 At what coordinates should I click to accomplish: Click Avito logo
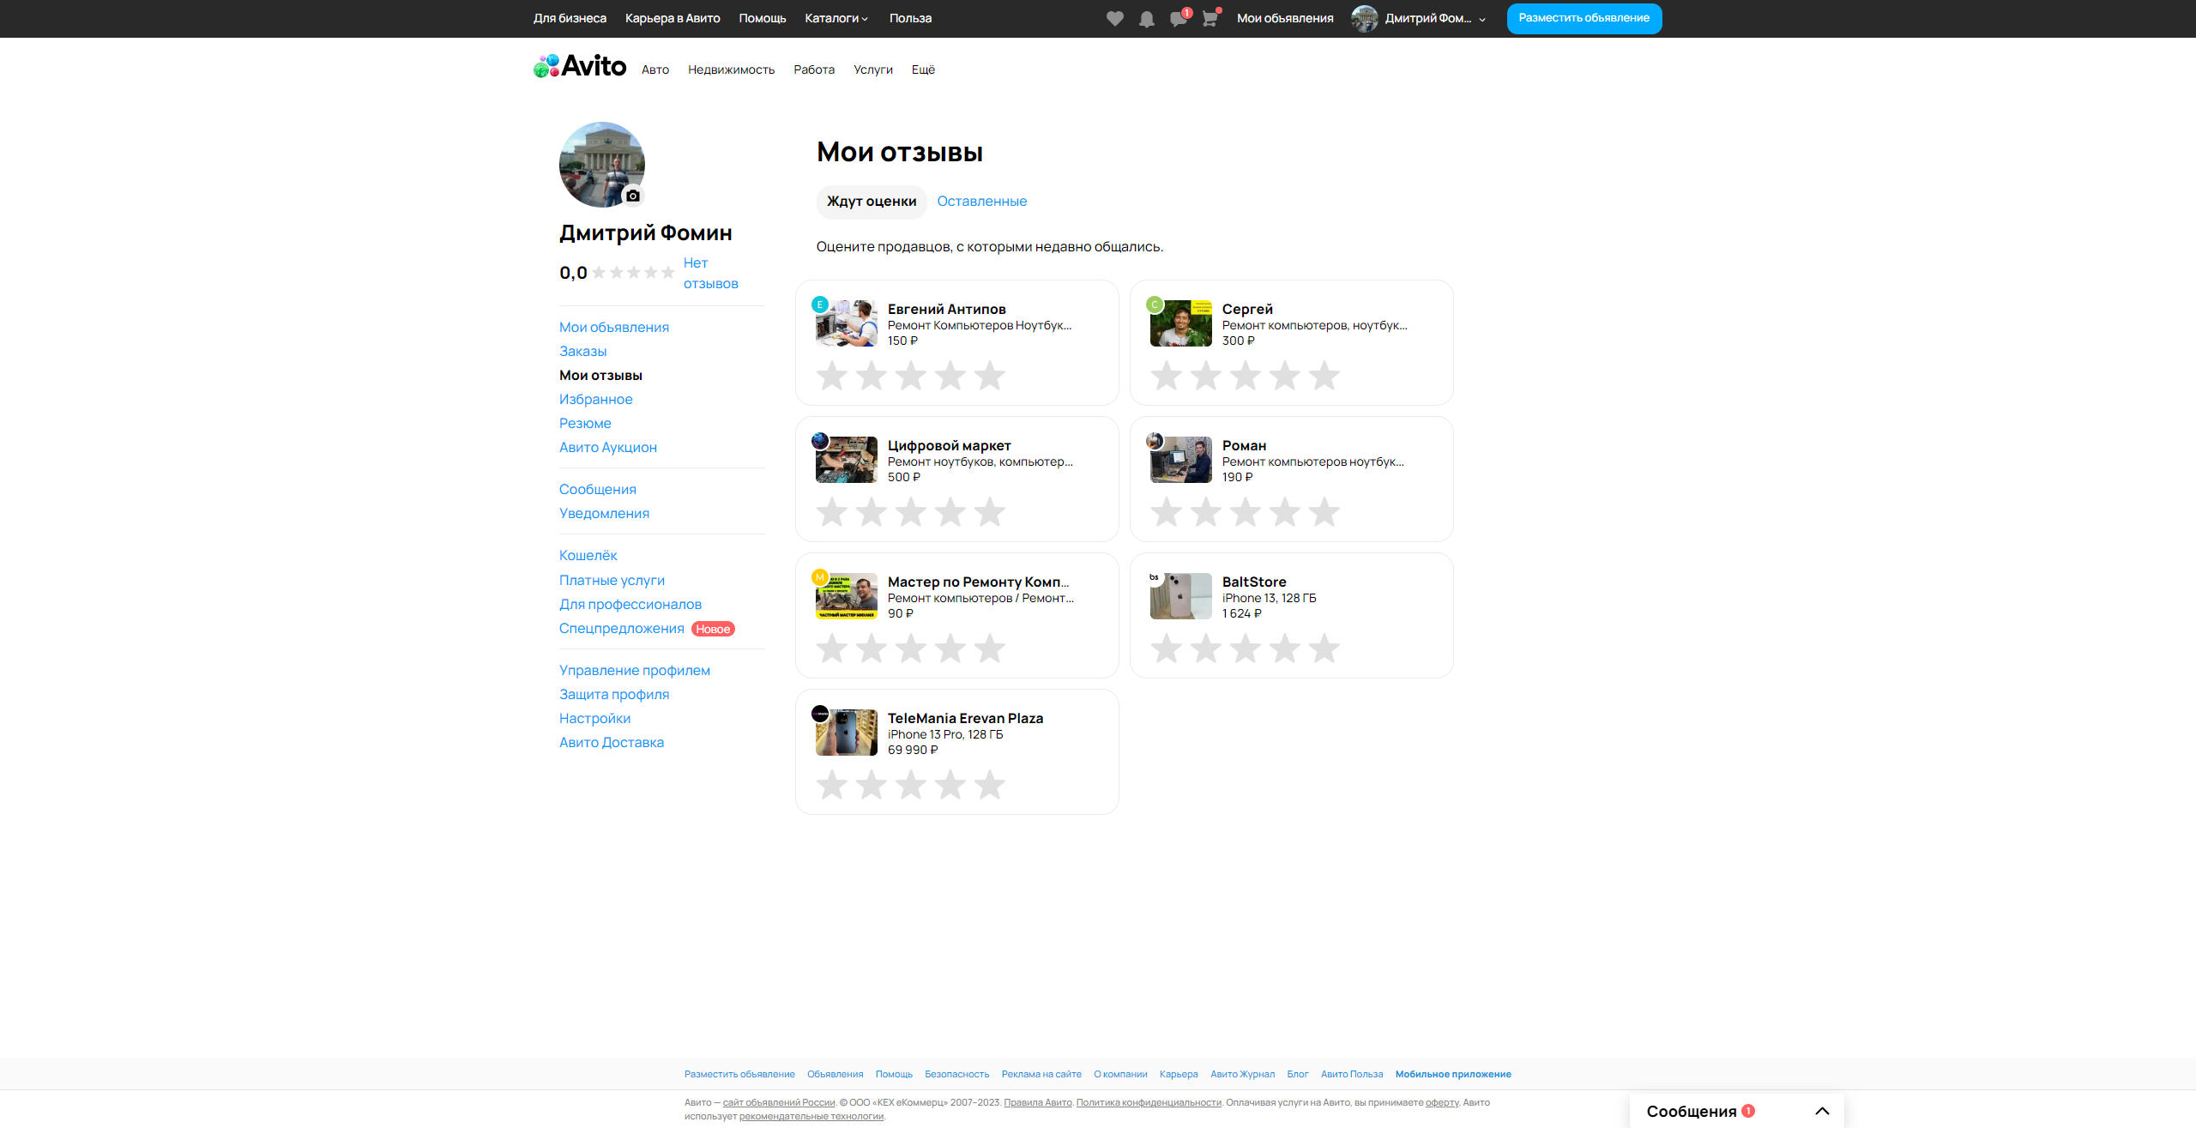click(580, 66)
